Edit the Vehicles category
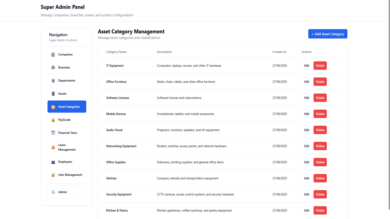 [x=307, y=179]
